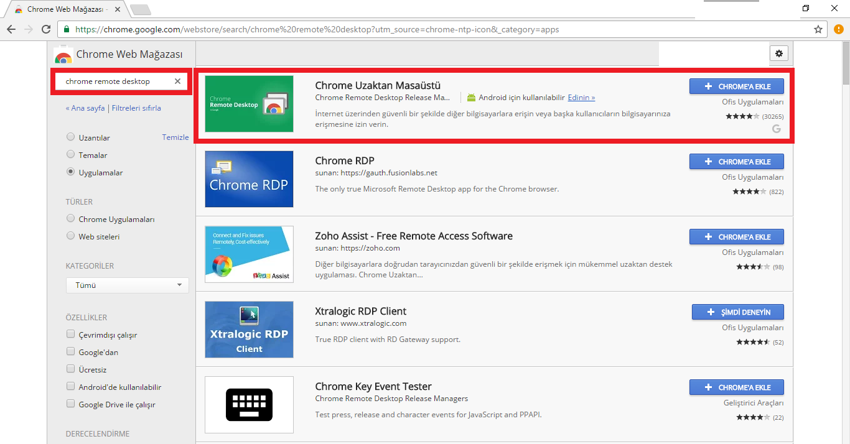Viewport: 850px width, 444px height.
Task: Enable the Ücretsiz checkbox
Action: [x=70, y=369]
